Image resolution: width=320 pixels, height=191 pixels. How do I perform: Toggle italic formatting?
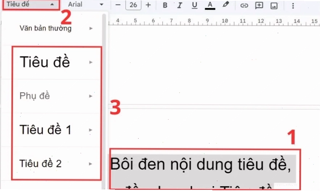[x=179, y=5]
